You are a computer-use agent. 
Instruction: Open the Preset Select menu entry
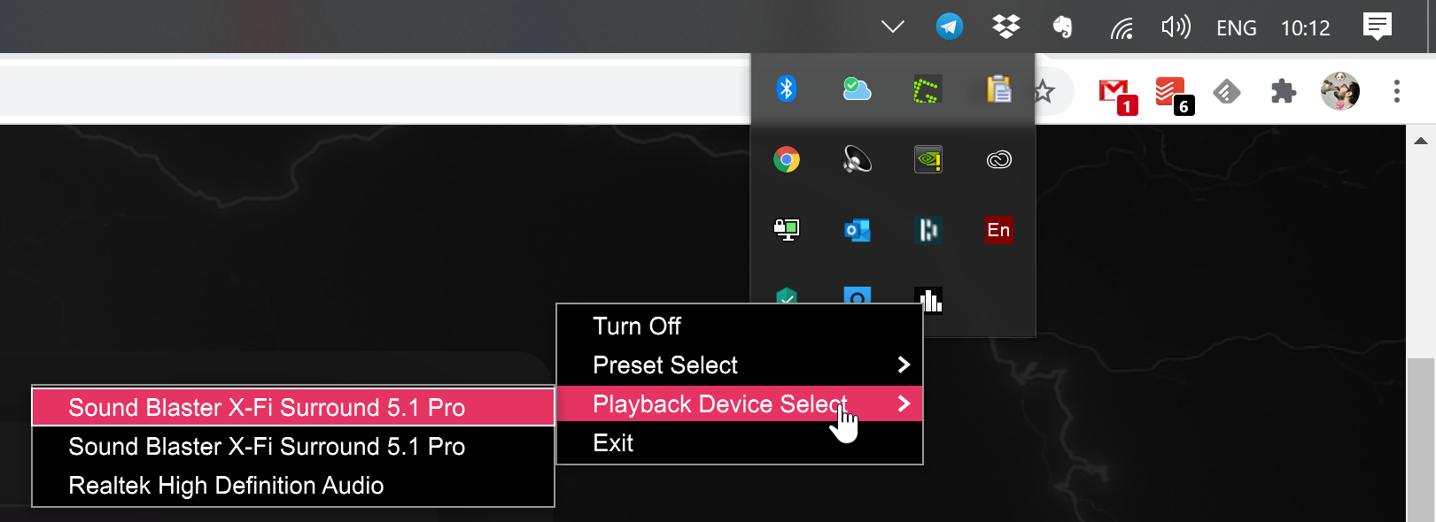pyautogui.click(x=740, y=365)
